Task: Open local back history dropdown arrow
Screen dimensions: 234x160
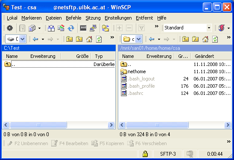Action: pyautogui.click(x=43, y=39)
